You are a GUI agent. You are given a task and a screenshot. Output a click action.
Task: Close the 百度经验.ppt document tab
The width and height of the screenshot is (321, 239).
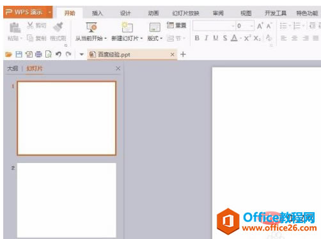click(x=173, y=54)
